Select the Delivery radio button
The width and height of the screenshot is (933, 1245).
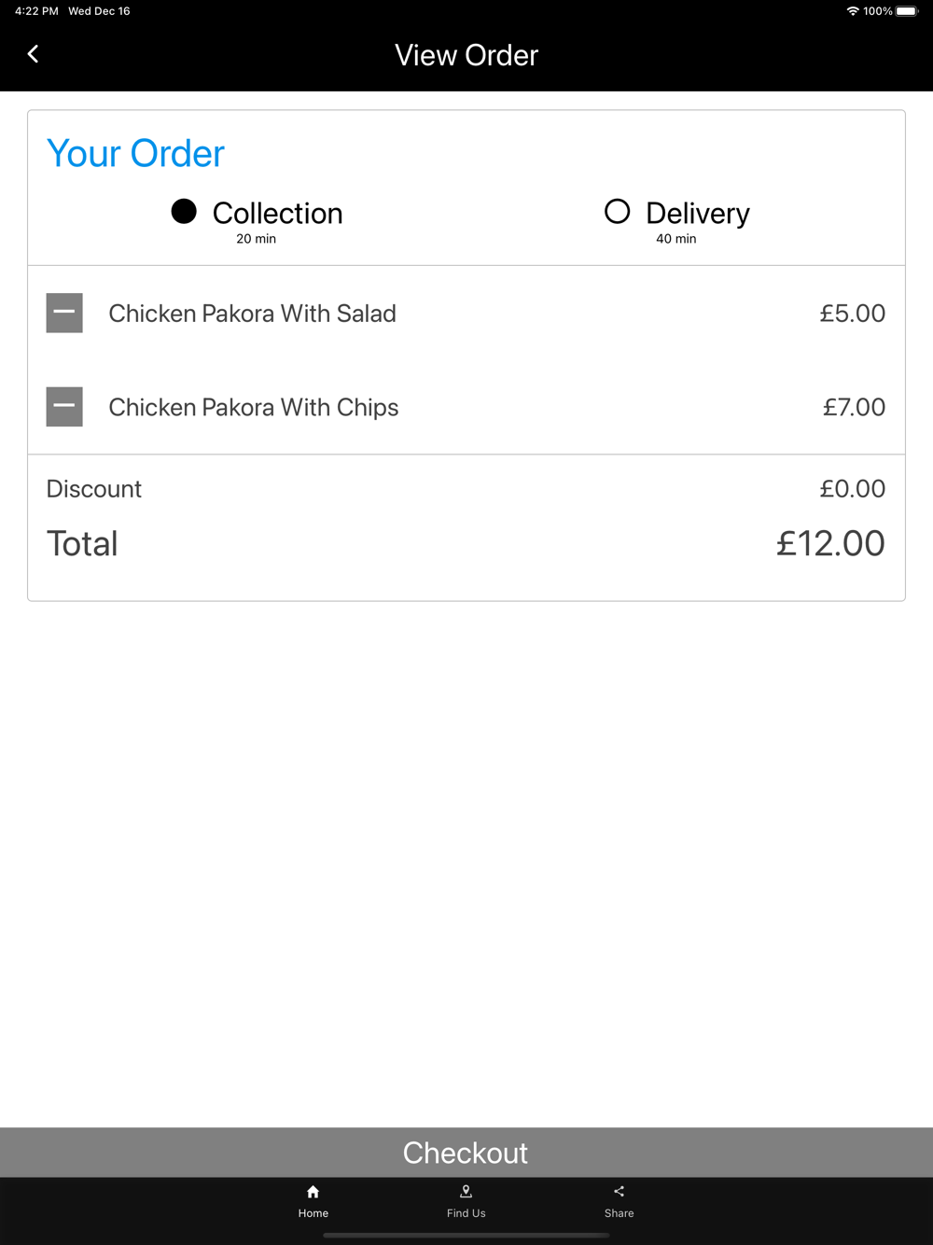tap(617, 212)
